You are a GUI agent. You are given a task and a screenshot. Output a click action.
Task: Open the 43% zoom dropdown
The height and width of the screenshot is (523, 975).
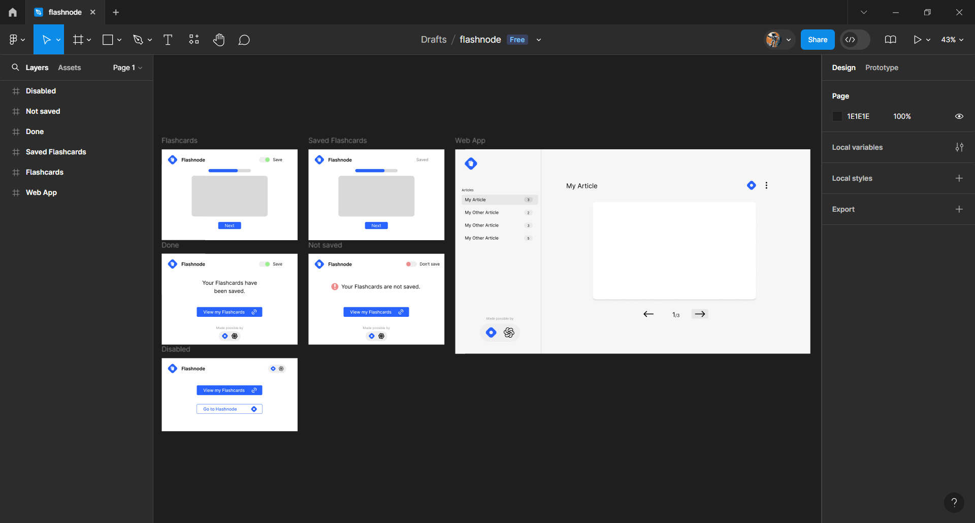click(x=952, y=40)
